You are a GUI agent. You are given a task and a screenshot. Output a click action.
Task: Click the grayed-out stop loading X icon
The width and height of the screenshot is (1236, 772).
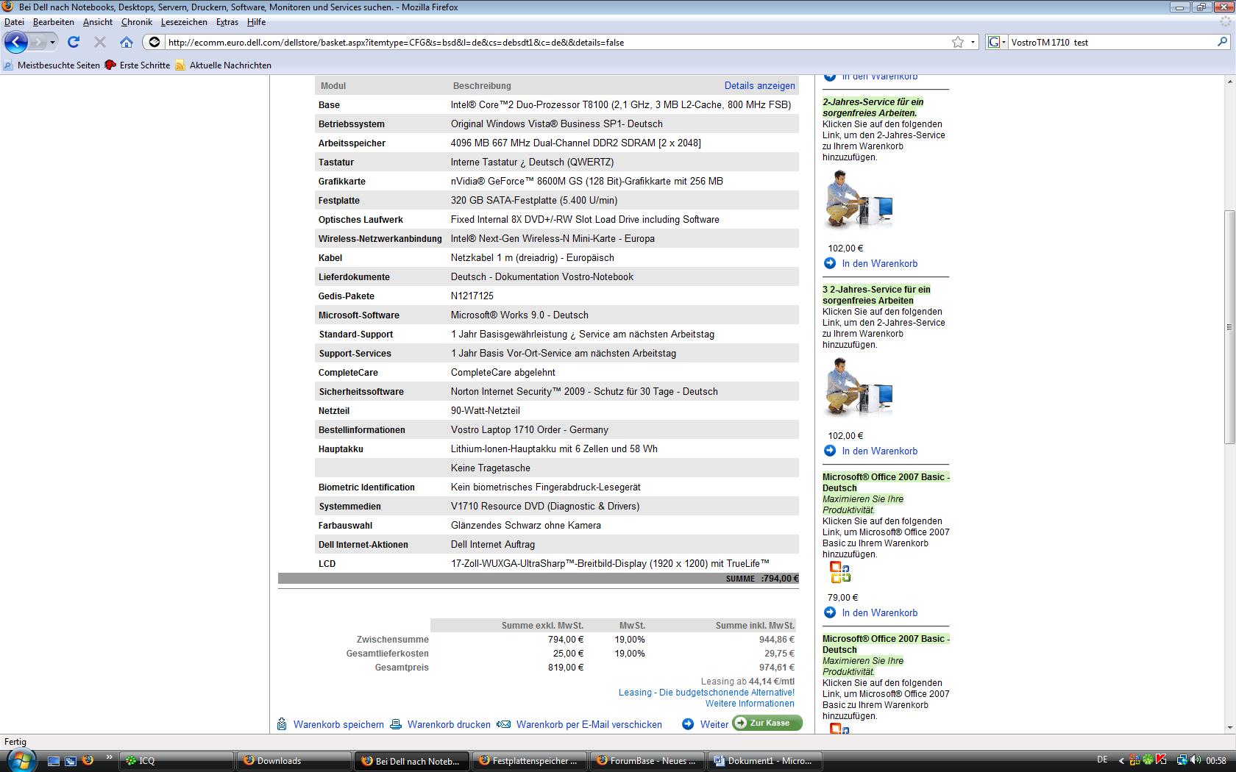point(100,42)
